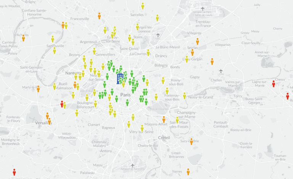The width and height of the screenshot is (293, 179).
Task: Click the Versailles city label
Action: tap(43, 123)
